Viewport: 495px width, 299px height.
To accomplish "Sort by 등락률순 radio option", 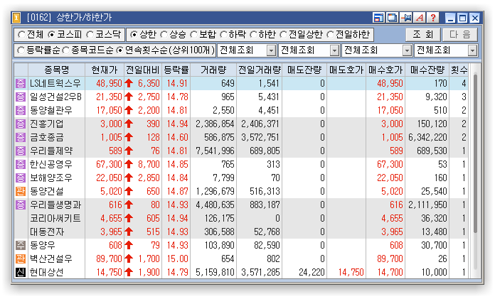I will click(x=21, y=50).
